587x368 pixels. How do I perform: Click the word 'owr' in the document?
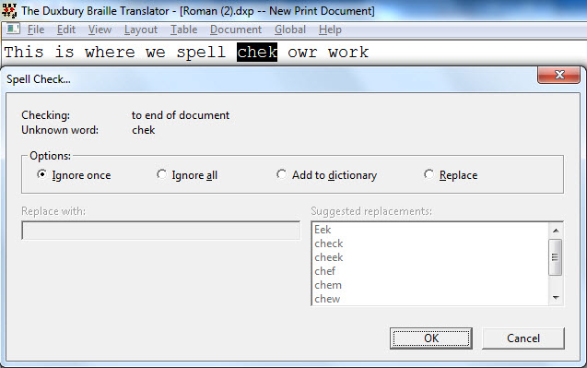click(x=302, y=52)
